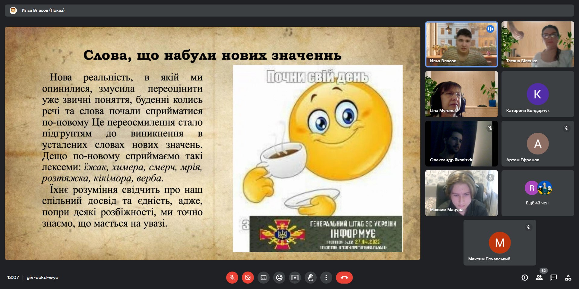Image resolution: width=579 pixels, height=289 pixels.
Task: Unmute the microphone in the bottom control bar
Action: click(x=232, y=278)
